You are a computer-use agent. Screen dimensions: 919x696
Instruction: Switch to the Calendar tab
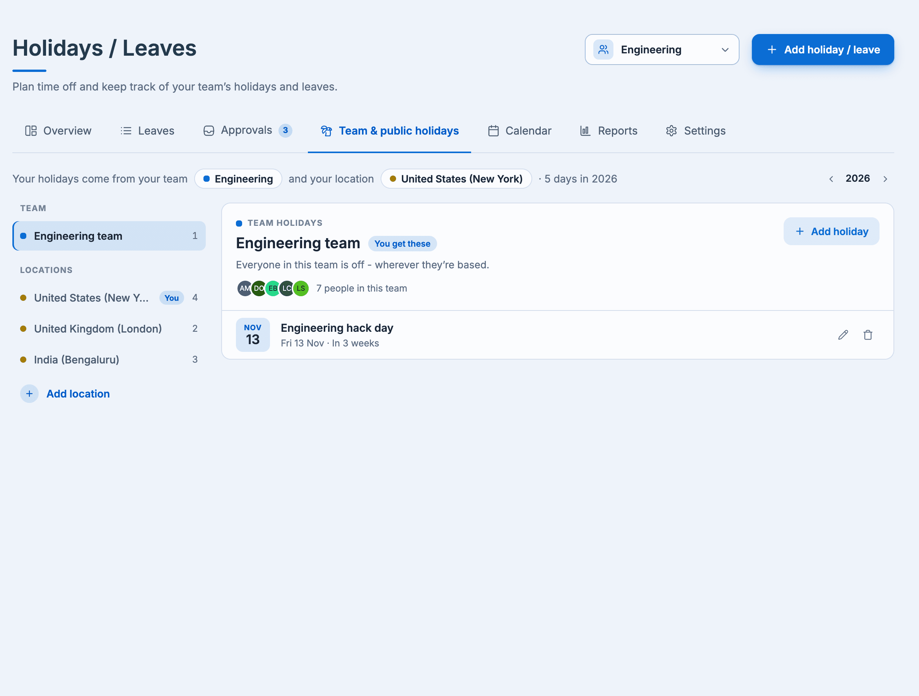pos(519,131)
